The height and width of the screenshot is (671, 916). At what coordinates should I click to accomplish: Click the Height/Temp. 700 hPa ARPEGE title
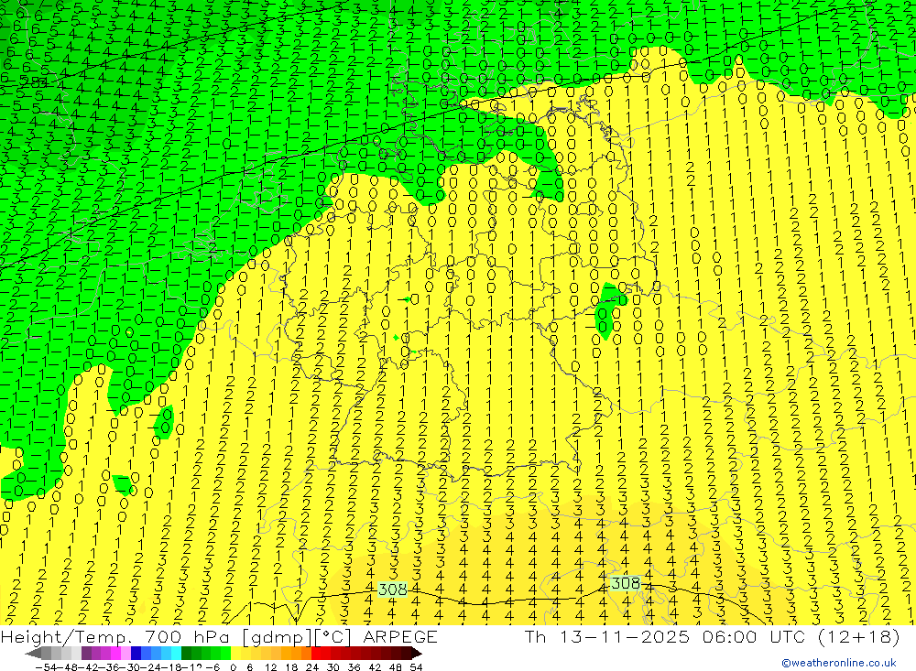219,636
